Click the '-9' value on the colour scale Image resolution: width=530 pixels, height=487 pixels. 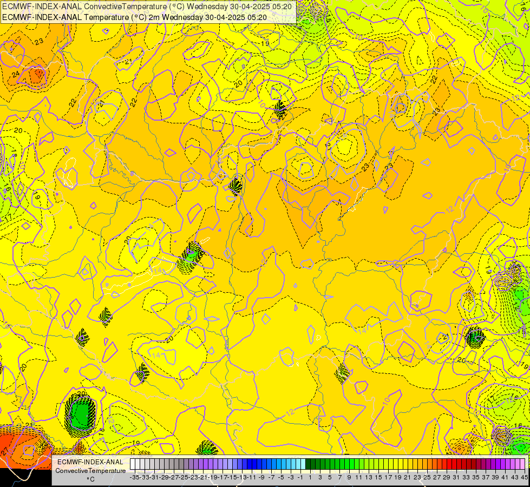click(x=261, y=478)
